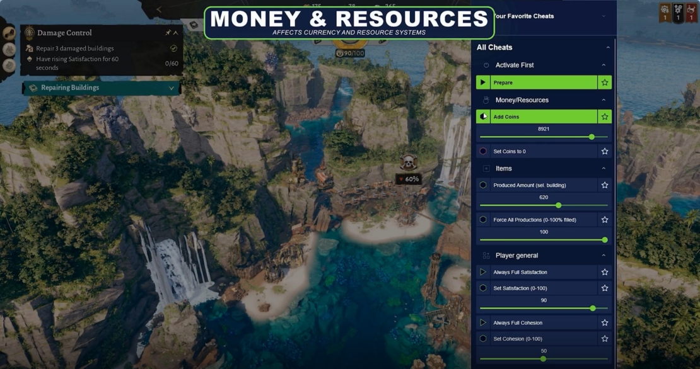Favorite the Set Cohesion cheat

pyautogui.click(x=605, y=339)
